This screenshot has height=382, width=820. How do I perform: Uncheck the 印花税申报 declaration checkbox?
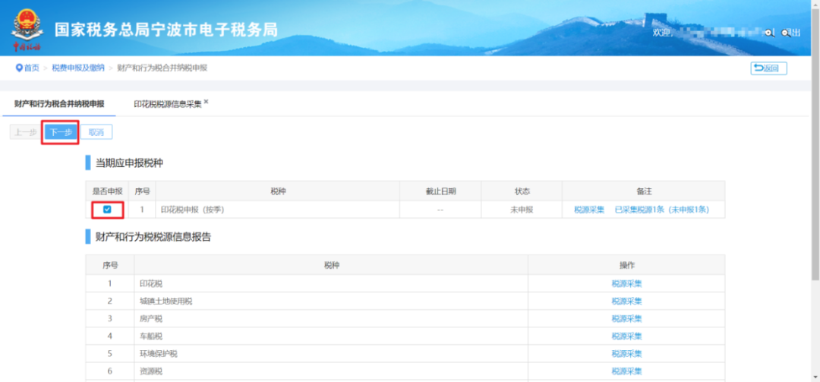click(x=107, y=210)
